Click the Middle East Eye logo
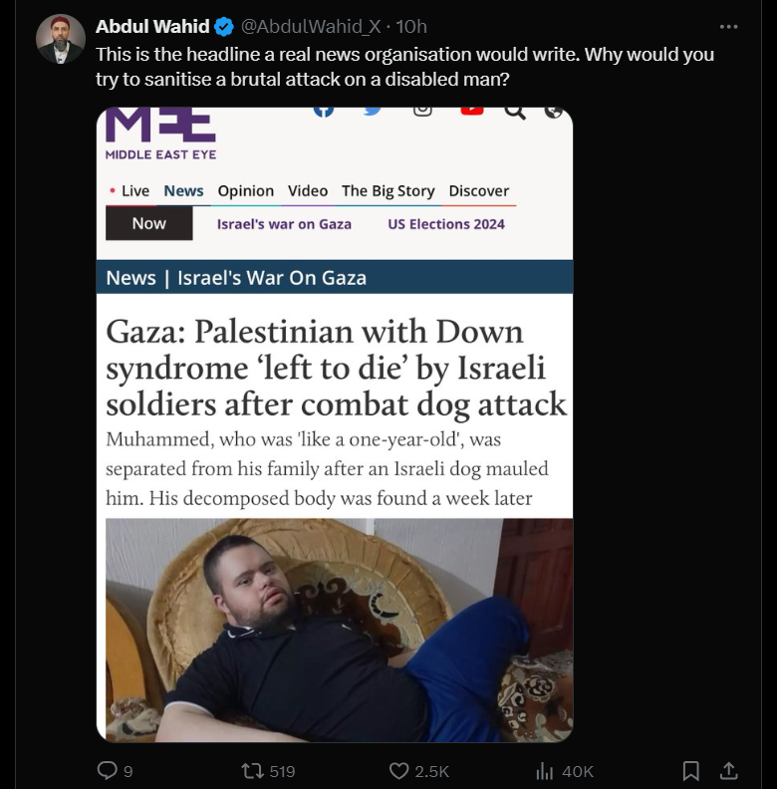 [x=160, y=133]
